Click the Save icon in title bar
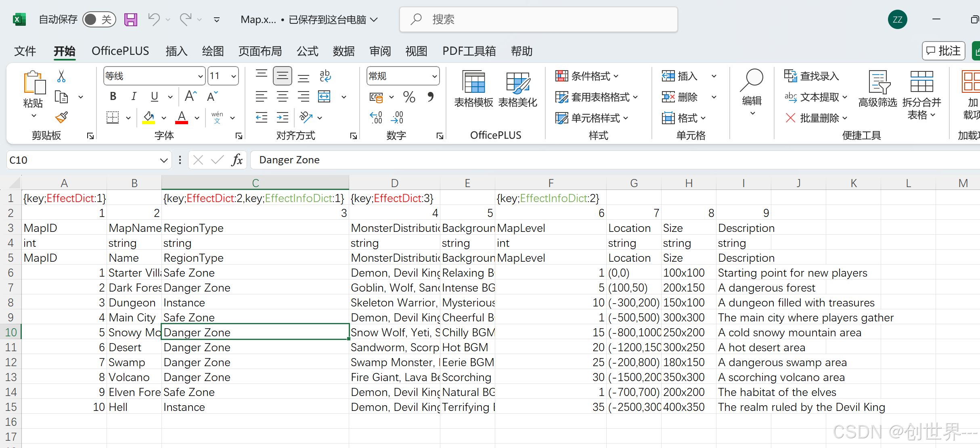Viewport: 980px width, 448px height. [x=130, y=19]
